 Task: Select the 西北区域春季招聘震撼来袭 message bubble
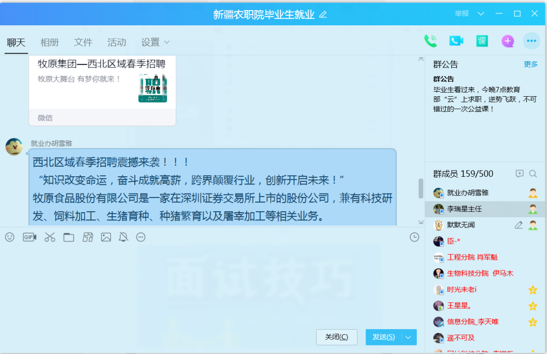212,187
